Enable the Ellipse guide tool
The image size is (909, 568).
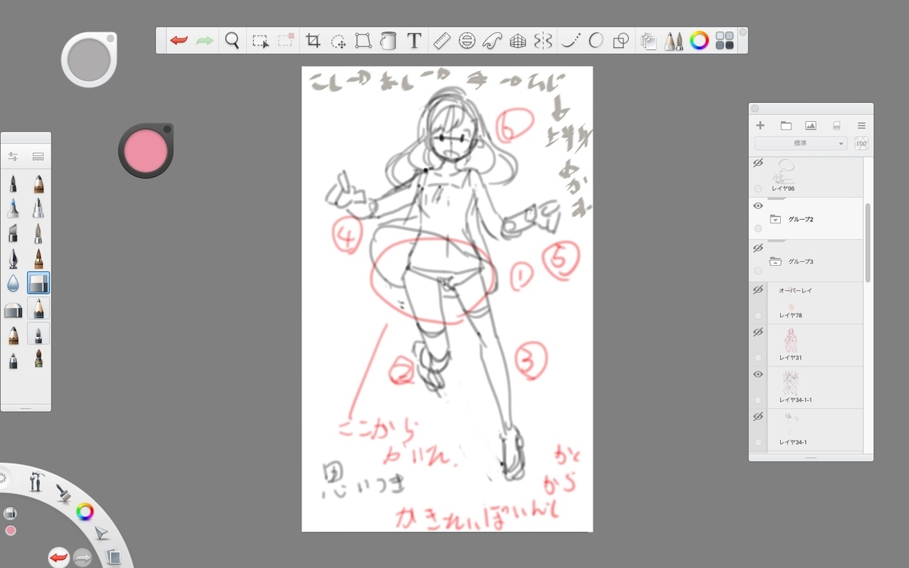click(x=467, y=41)
